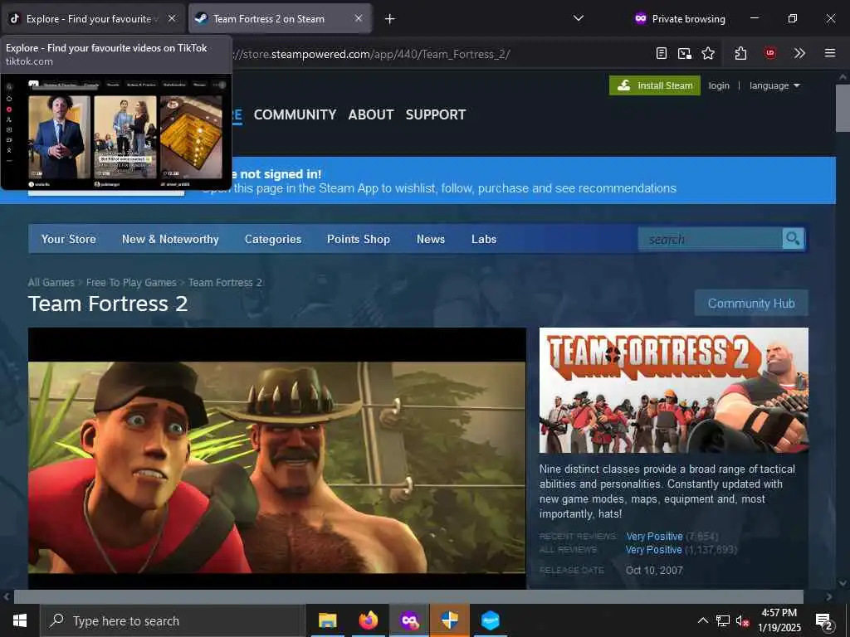The height and width of the screenshot is (637, 850).
Task: Show hidden system tray icons
Action: (x=702, y=620)
